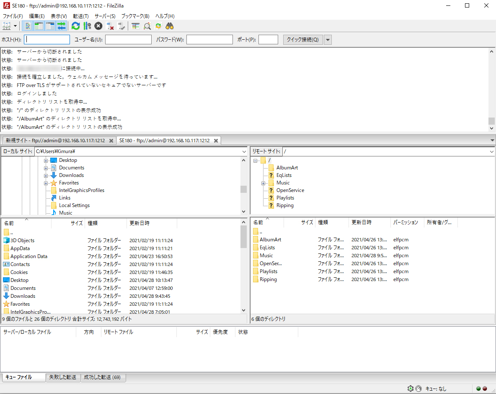Open the 表示(V) menu

pos(59,16)
